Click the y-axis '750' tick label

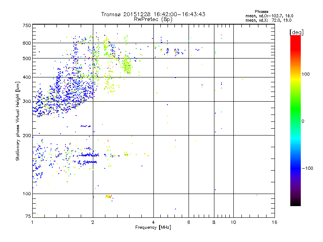[27, 25]
